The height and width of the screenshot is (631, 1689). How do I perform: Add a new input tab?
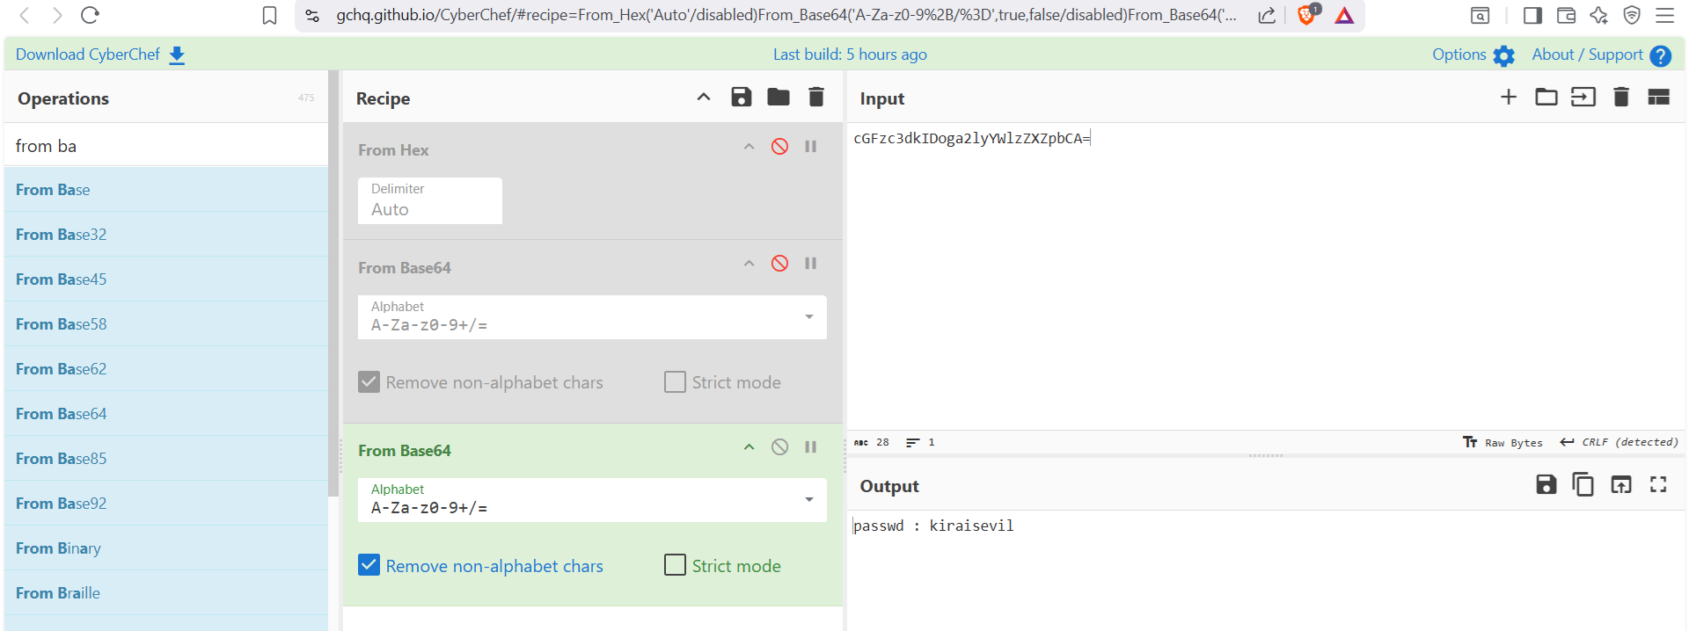point(1508,98)
